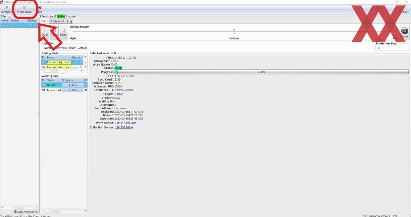Start folding with the Fold button
411x217 pixels.
click(45, 32)
